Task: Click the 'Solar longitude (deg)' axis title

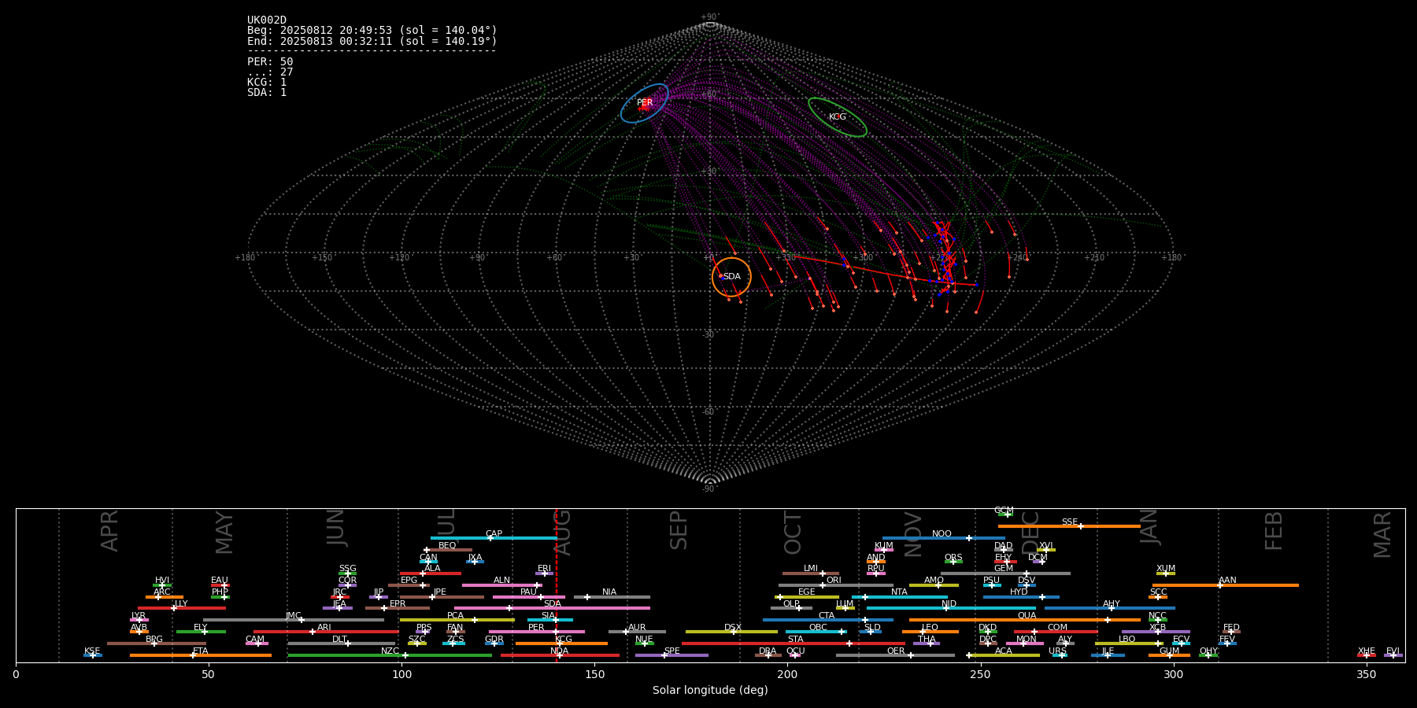Action: click(x=710, y=690)
